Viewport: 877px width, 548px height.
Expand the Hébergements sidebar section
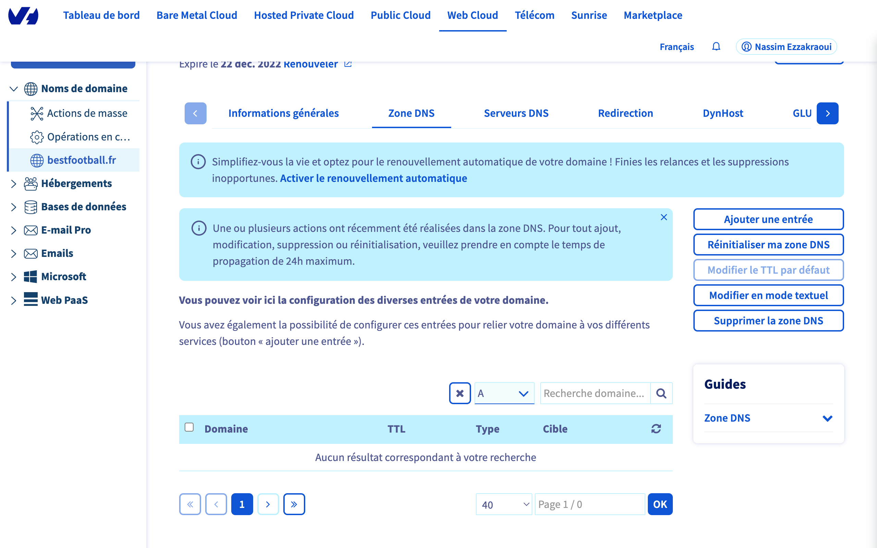pyautogui.click(x=14, y=184)
